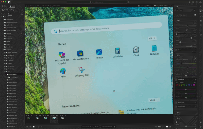Click the search field in the top bar
This screenshot has width=203, height=129.
(x=96, y=2)
